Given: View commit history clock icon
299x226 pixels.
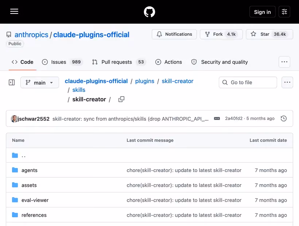Looking at the screenshot, I should [284, 118].
